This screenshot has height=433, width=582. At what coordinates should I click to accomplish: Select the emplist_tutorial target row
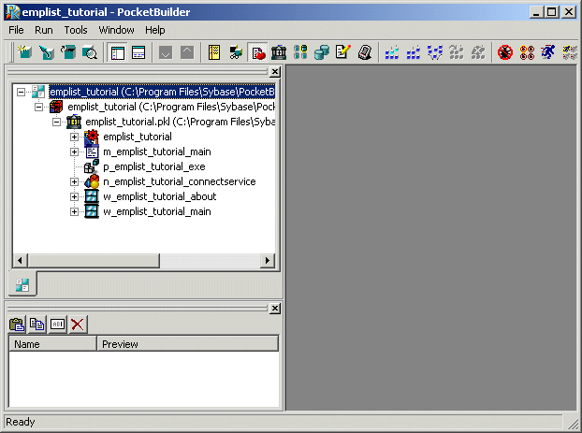170,107
